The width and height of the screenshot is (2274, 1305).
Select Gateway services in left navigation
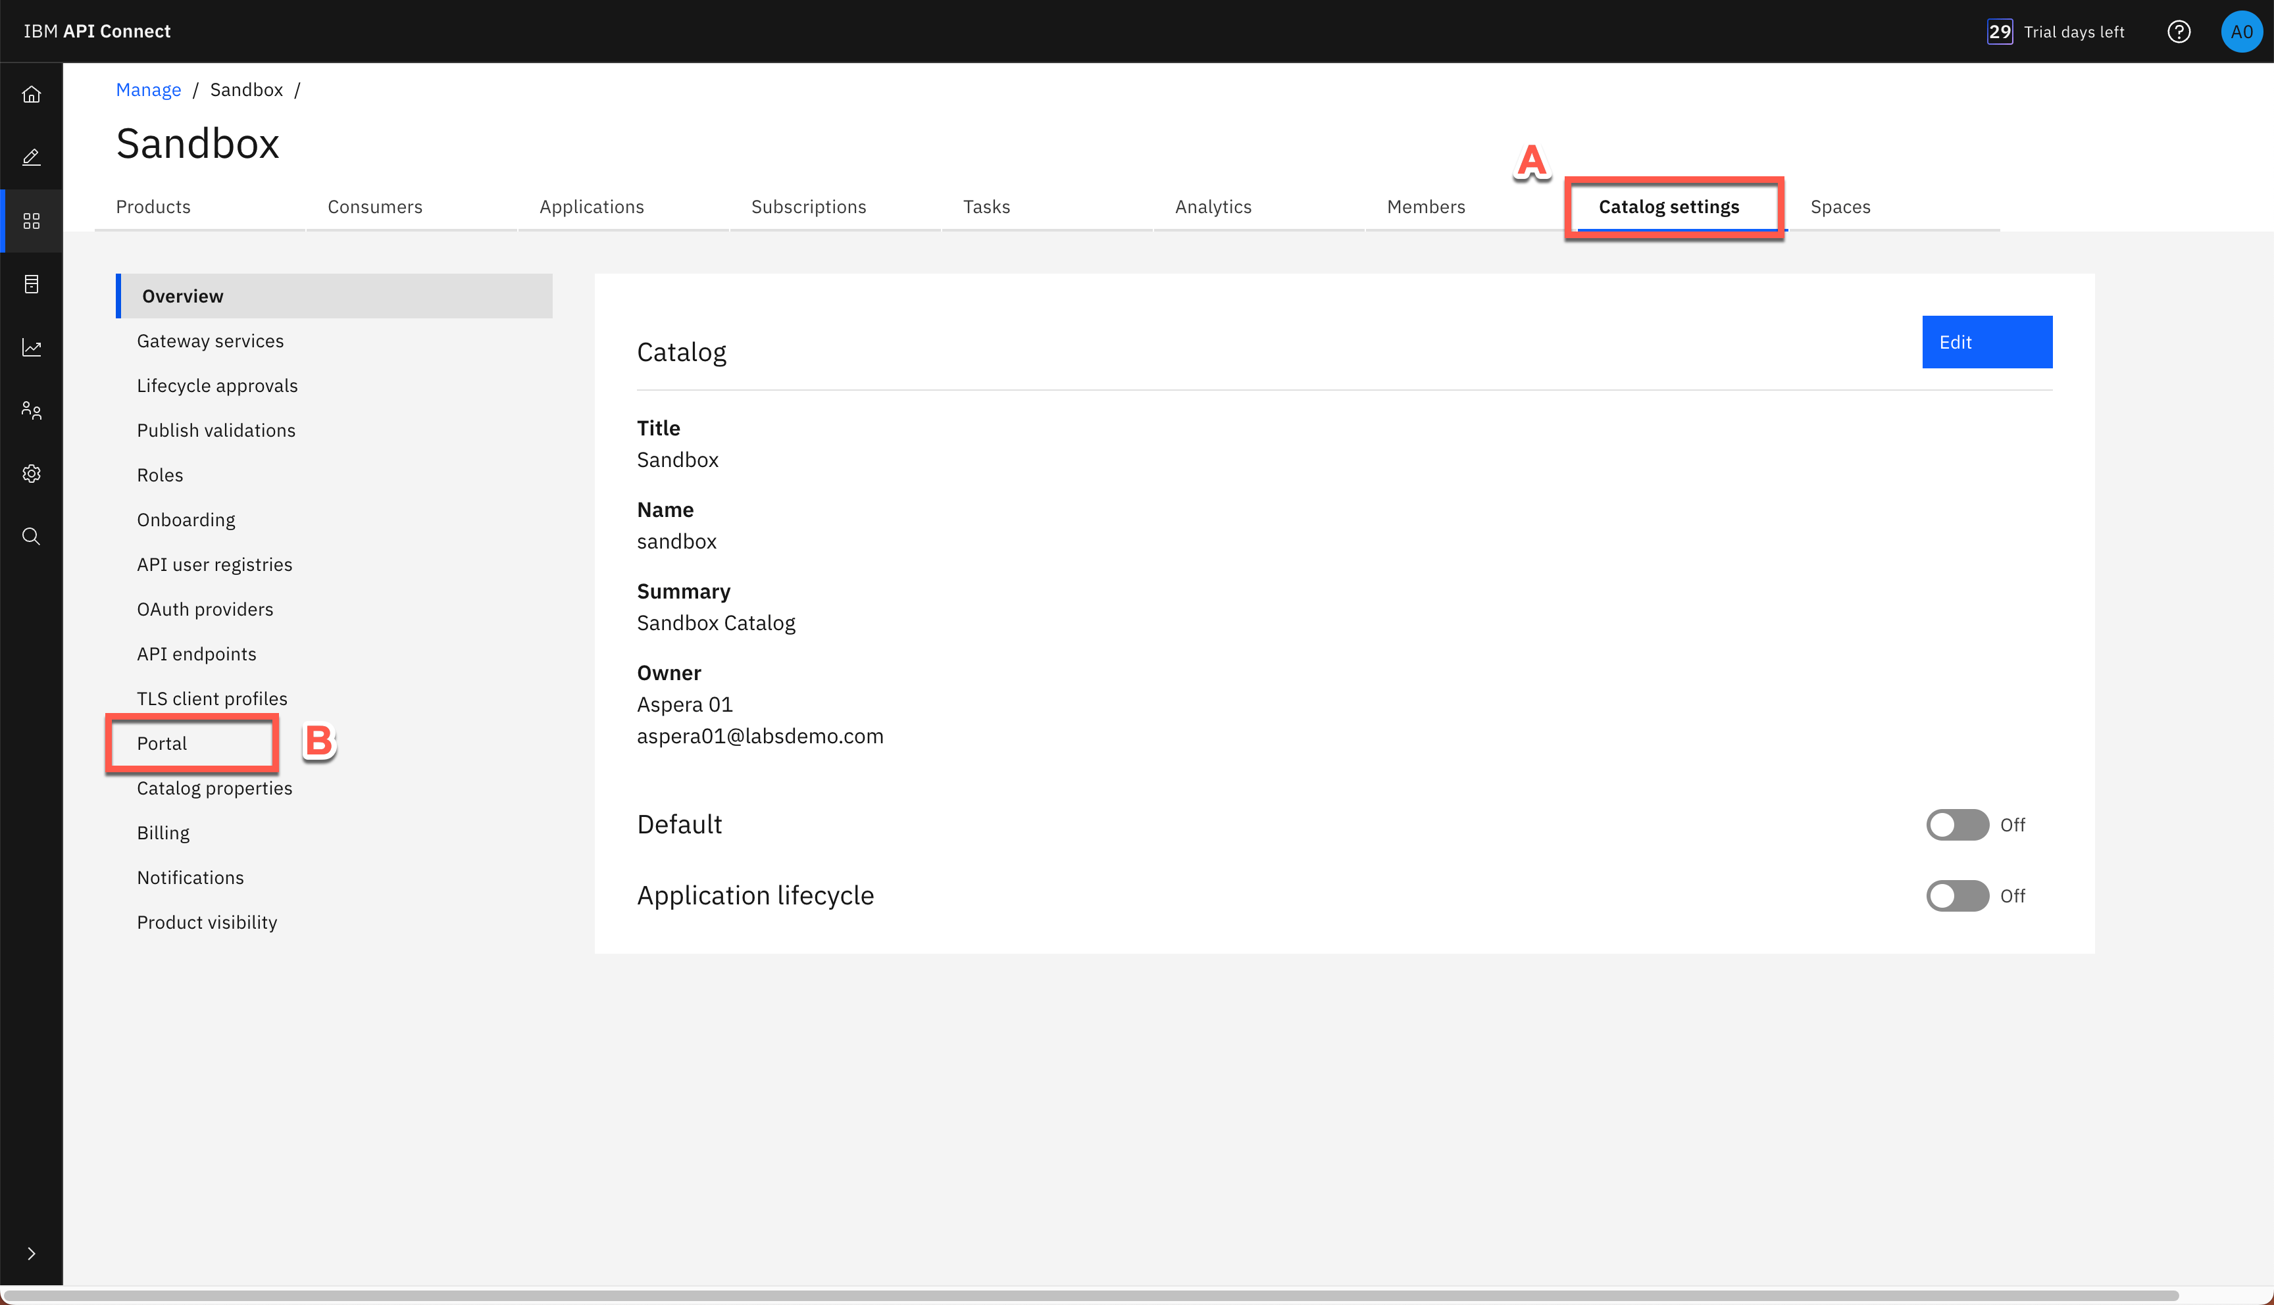tap(210, 341)
